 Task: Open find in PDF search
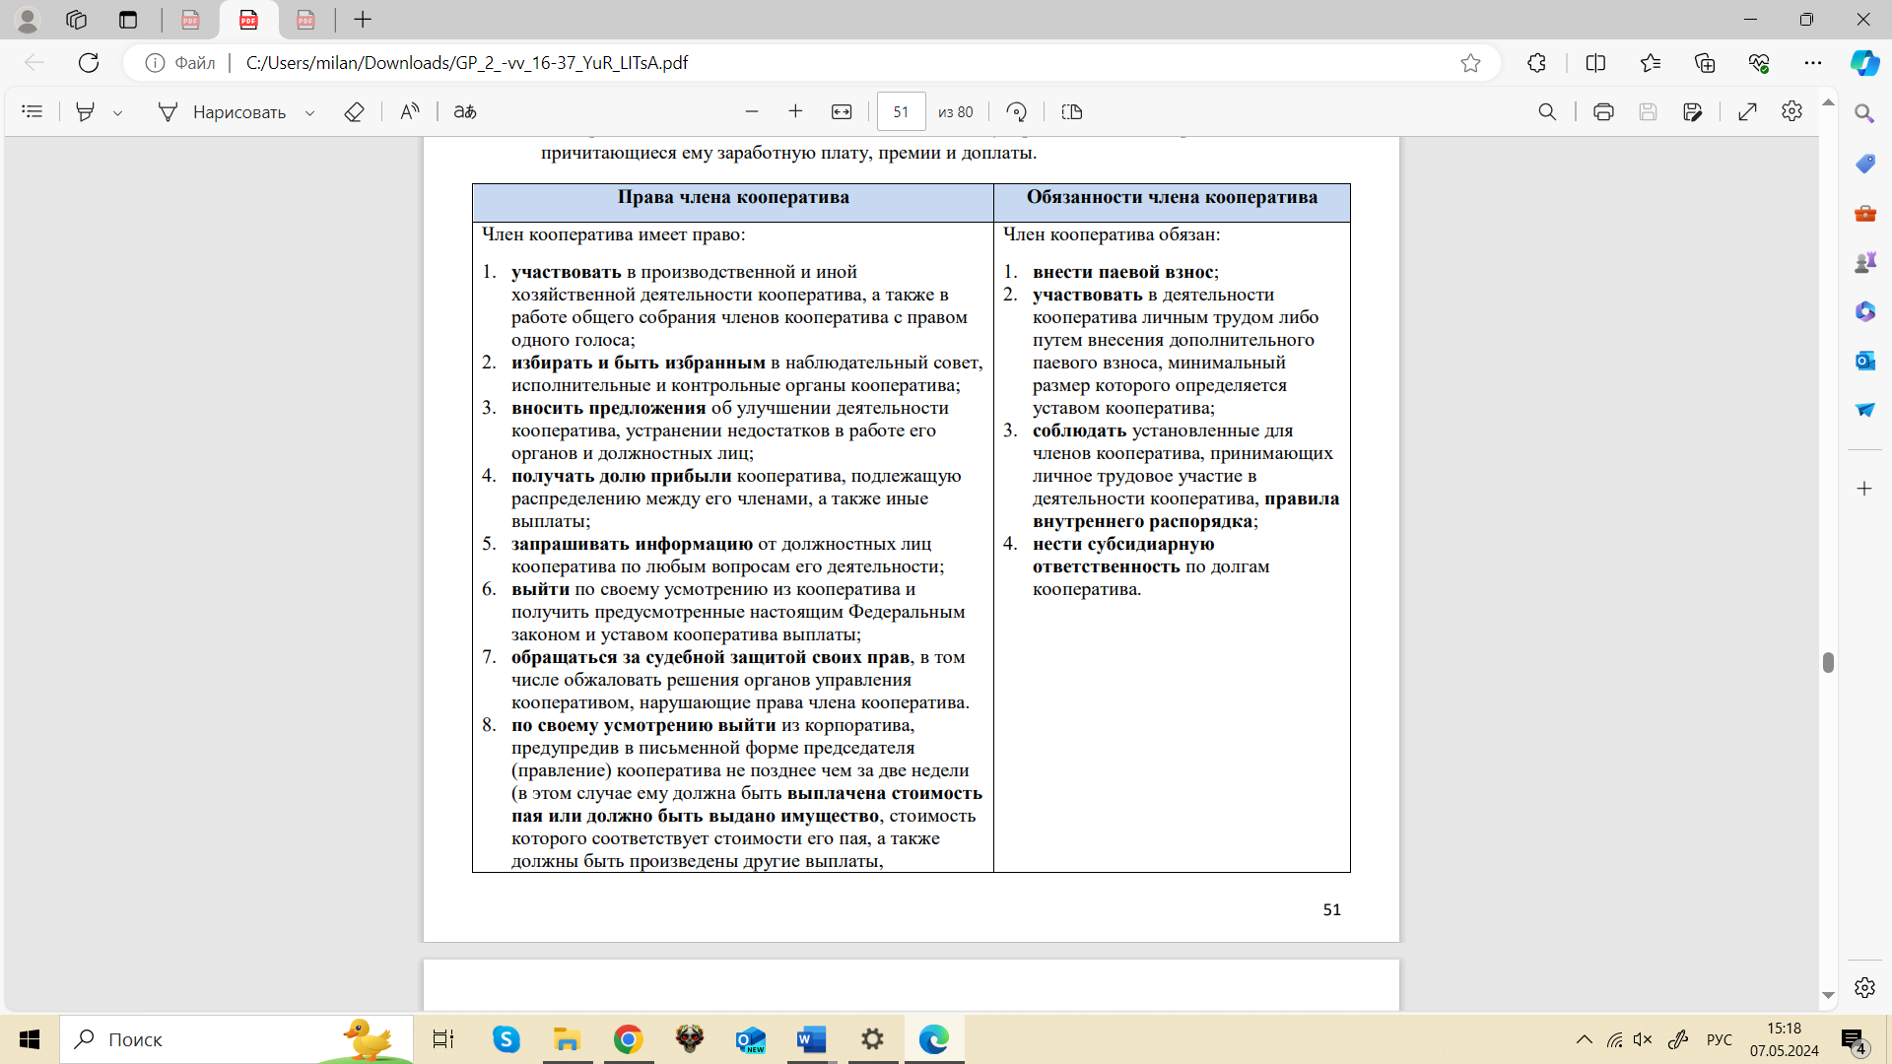pyautogui.click(x=1547, y=111)
